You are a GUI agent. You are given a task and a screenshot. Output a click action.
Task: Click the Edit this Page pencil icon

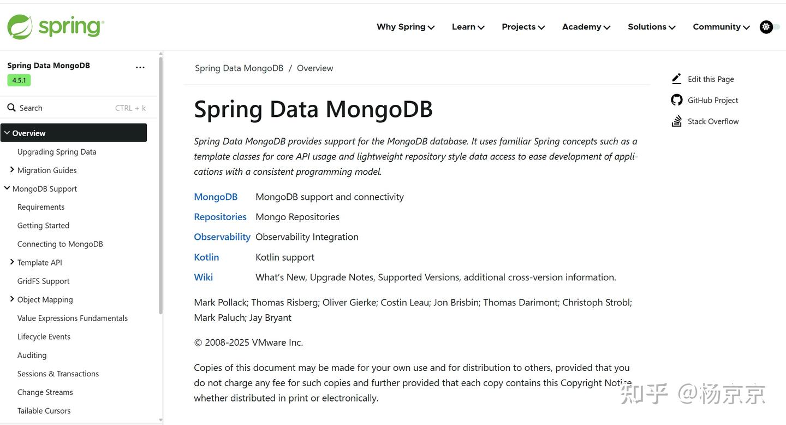pyautogui.click(x=676, y=78)
